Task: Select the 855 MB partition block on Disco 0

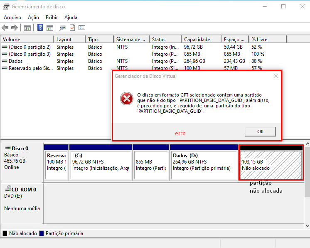Action: tap(151, 162)
